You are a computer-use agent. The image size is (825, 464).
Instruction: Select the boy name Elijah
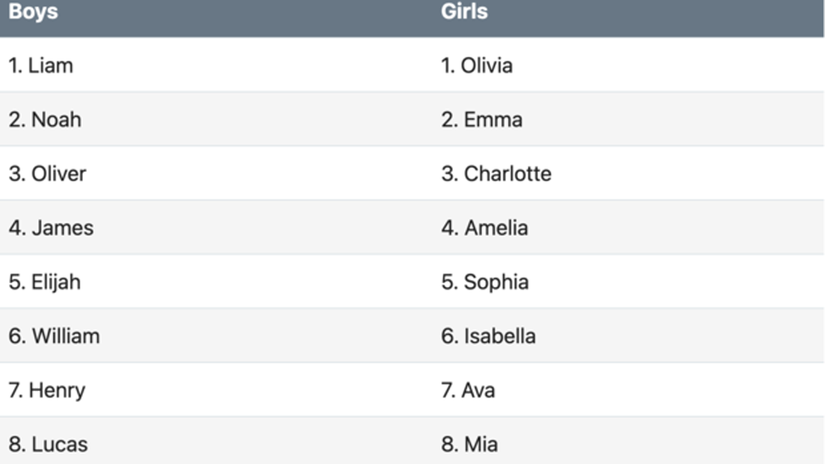click(56, 282)
